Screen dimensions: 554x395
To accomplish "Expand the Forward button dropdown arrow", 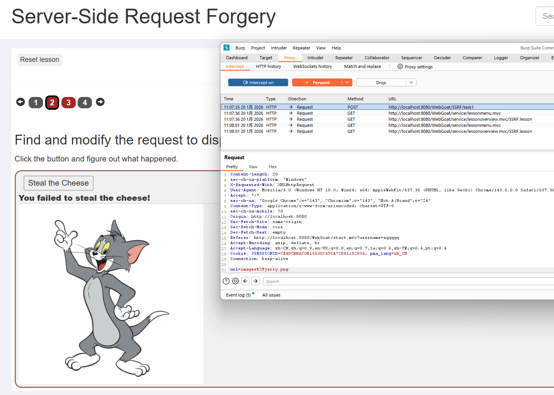I will click(347, 83).
